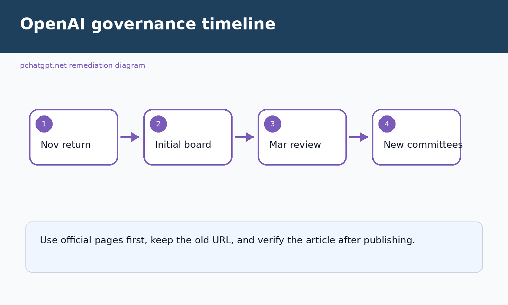508x305 pixels.
Task: Select the 'New committees' step card
Action: 417,137
